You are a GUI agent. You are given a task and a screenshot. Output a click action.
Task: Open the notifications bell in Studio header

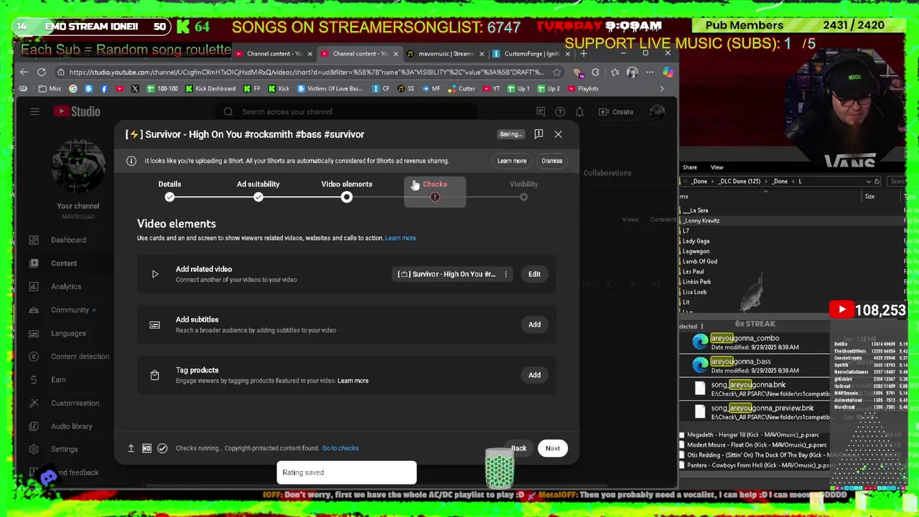(x=579, y=112)
